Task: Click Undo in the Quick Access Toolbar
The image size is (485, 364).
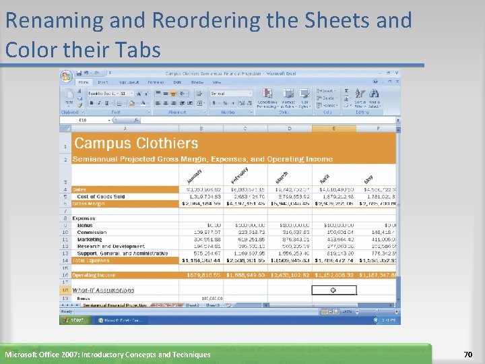Action: [x=86, y=73]
